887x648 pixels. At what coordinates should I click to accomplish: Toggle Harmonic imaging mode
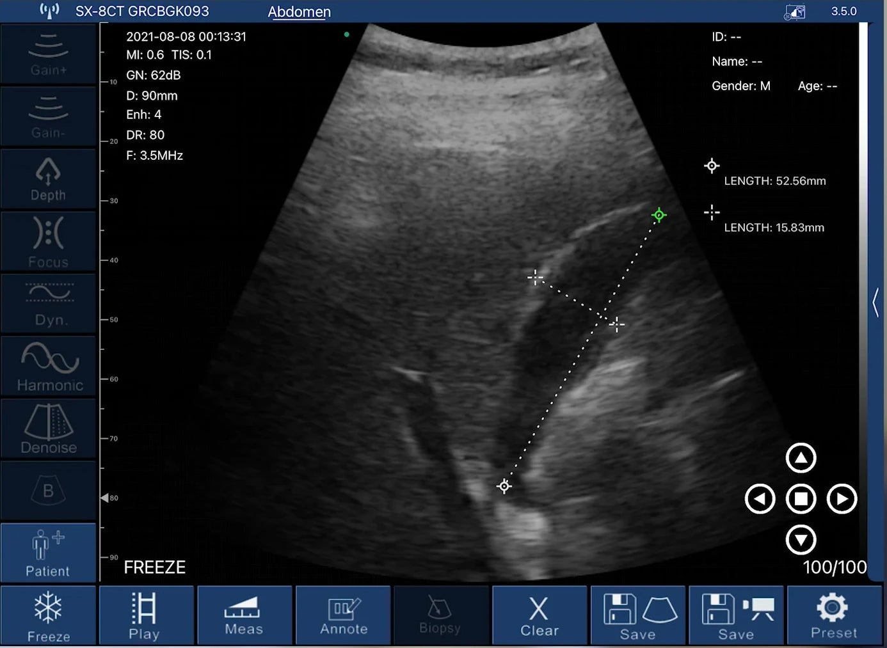point(48,367)
